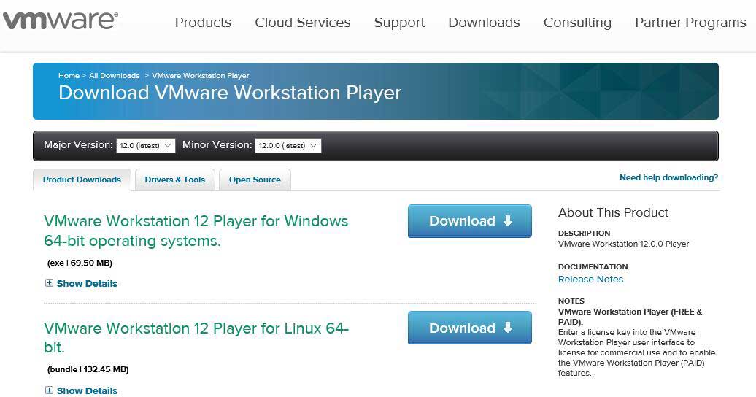Image resolution: width=756 pixels, height=397 pixels.
Task: Open the Major Version dropdown
Action: pos(146,145)
